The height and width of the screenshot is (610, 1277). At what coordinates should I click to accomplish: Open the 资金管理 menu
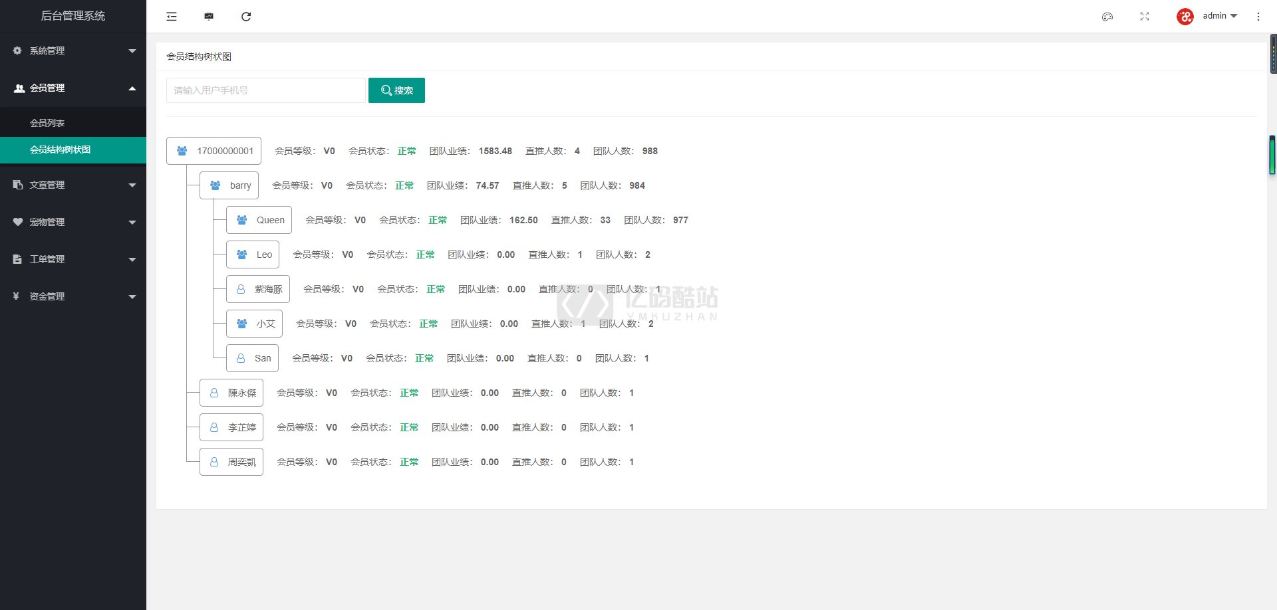[x=73, y=296]
